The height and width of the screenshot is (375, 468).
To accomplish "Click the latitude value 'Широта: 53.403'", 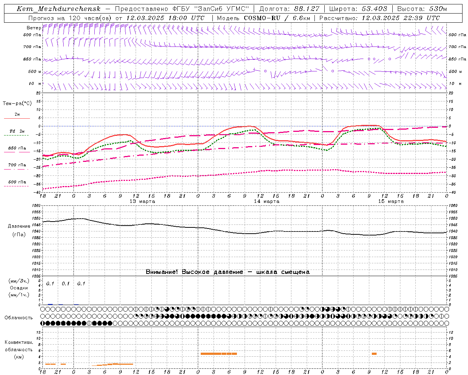I will [x=358, y=9].
